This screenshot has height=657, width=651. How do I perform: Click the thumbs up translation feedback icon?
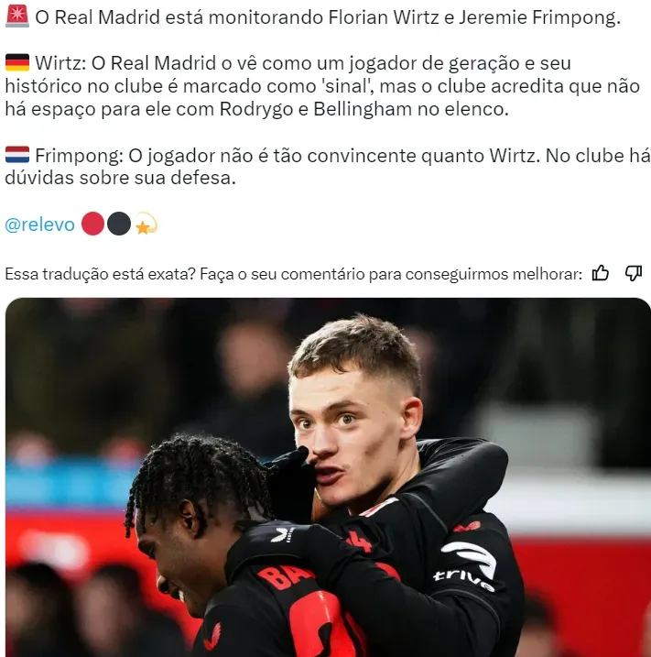[601, 274]
